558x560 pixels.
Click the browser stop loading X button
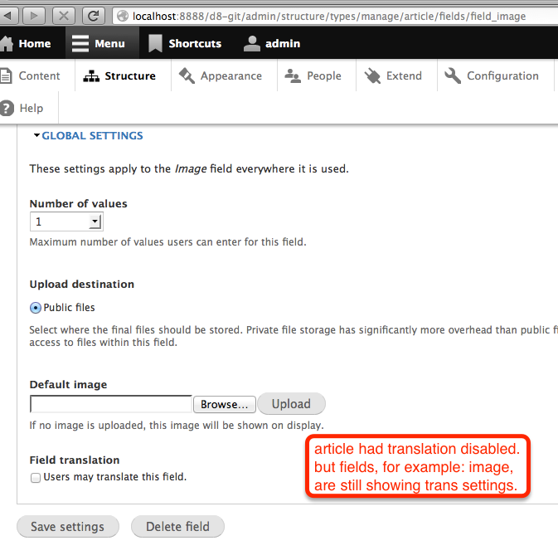point(64,16)
